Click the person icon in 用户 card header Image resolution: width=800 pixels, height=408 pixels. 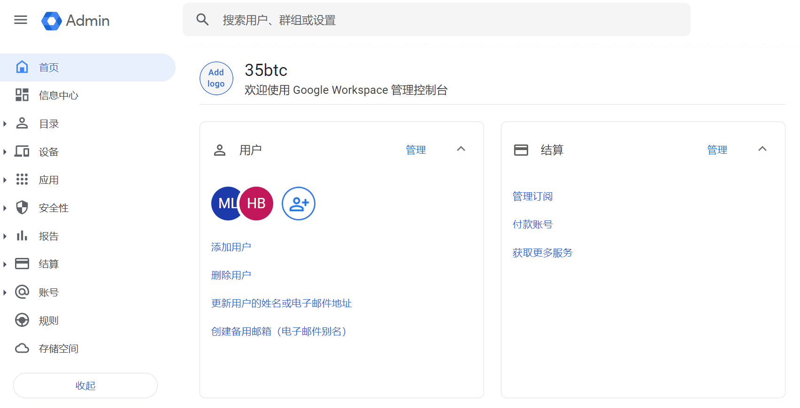coord(220,150)
